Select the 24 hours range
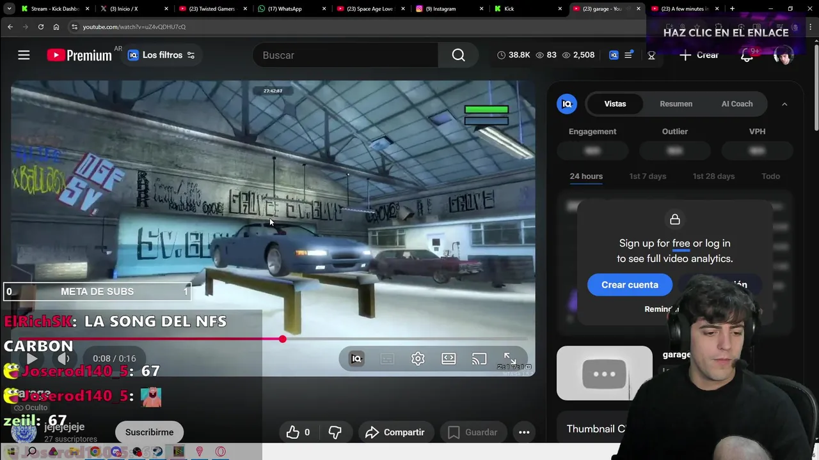Viewport: 819px width, 460px height. point(586,176)
